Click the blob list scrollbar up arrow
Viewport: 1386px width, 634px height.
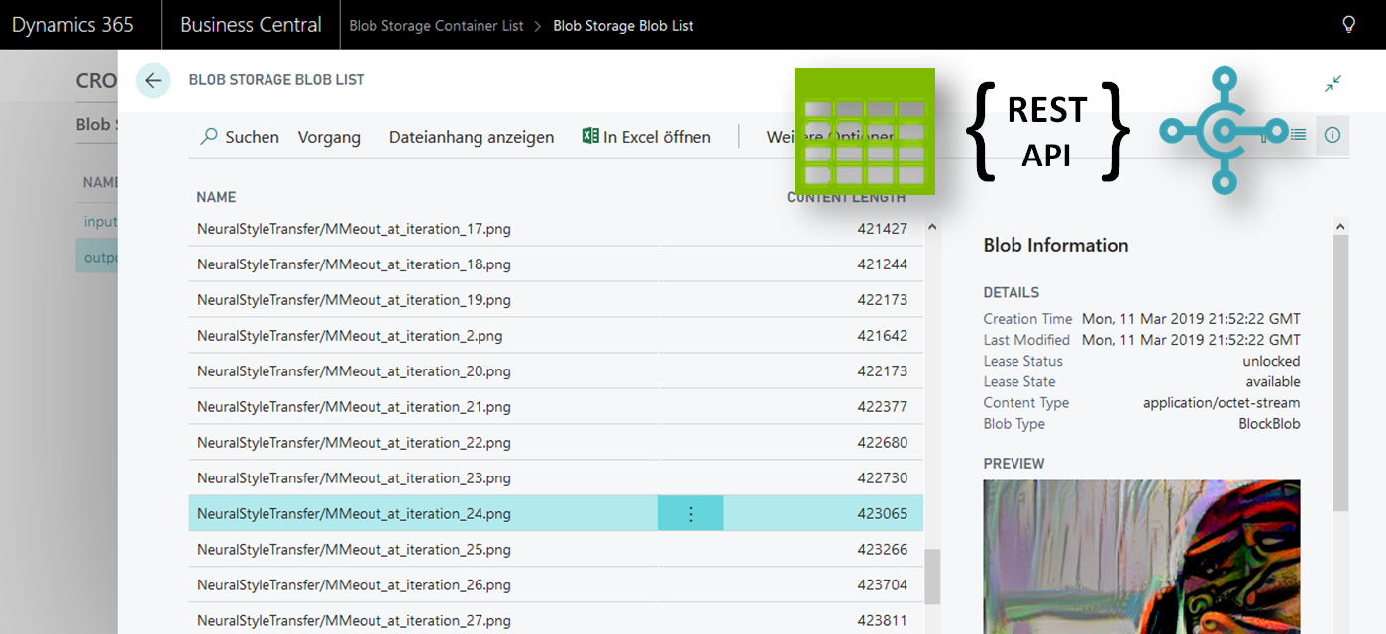(x=931, y=227)
